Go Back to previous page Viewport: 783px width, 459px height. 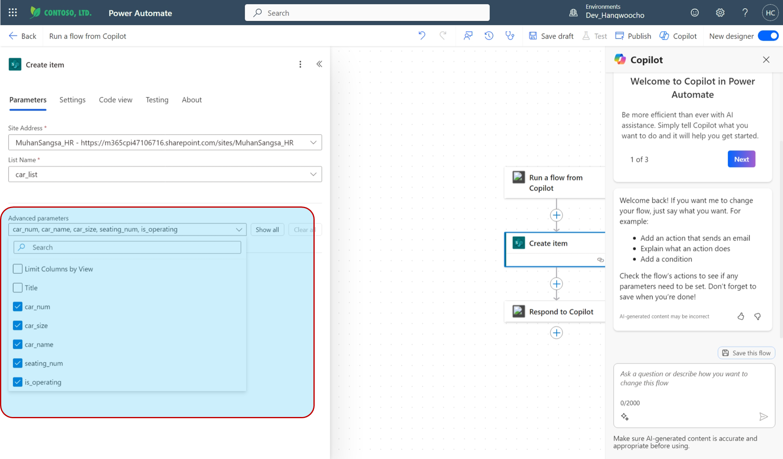click(x=22, y=36)
